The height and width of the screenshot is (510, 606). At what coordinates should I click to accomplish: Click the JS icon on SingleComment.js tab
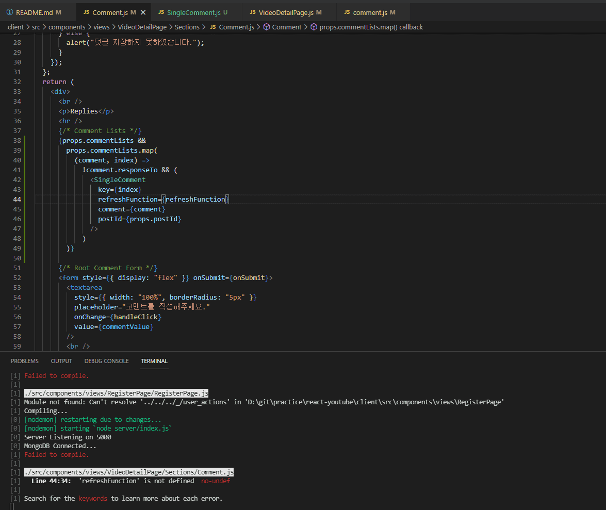(161, 12)
